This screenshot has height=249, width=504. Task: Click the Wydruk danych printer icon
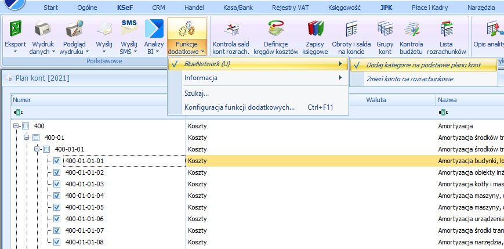pyautogui.click(x=43, y=29)
